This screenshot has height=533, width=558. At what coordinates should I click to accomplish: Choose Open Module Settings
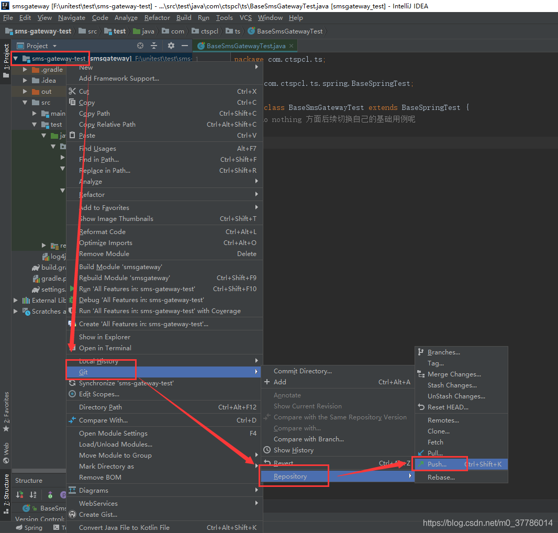[164, 433]
